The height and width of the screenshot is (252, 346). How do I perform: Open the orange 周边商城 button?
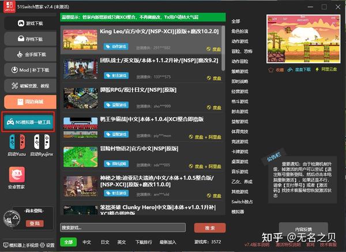tap(30, 101)
